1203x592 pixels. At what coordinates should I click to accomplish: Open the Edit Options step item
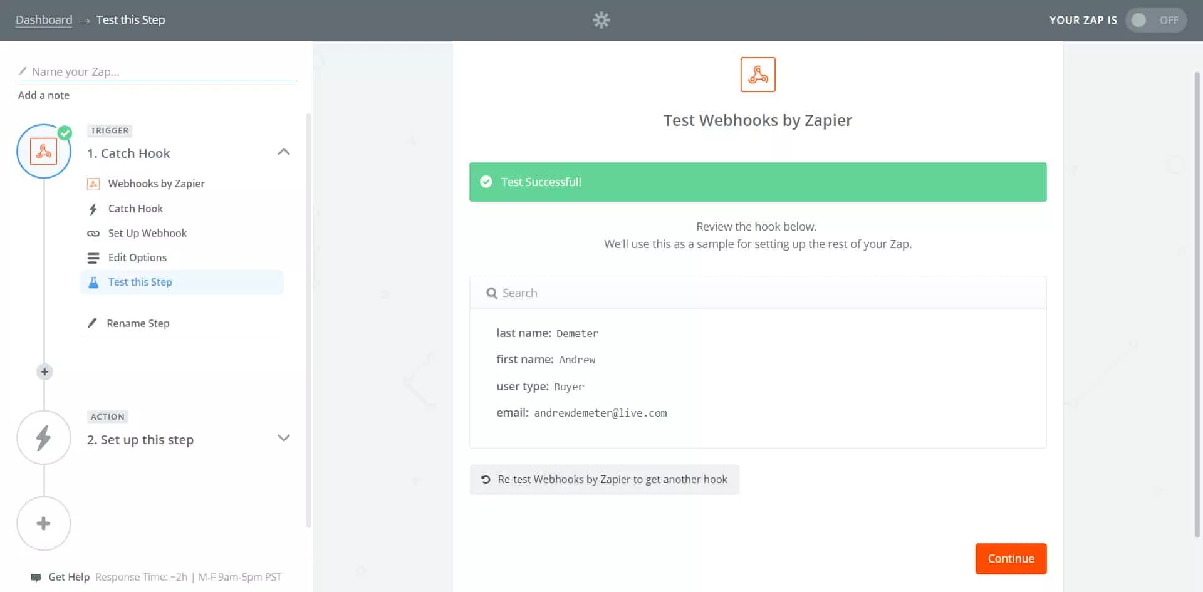pyautogui.click(x=137, y=257)
